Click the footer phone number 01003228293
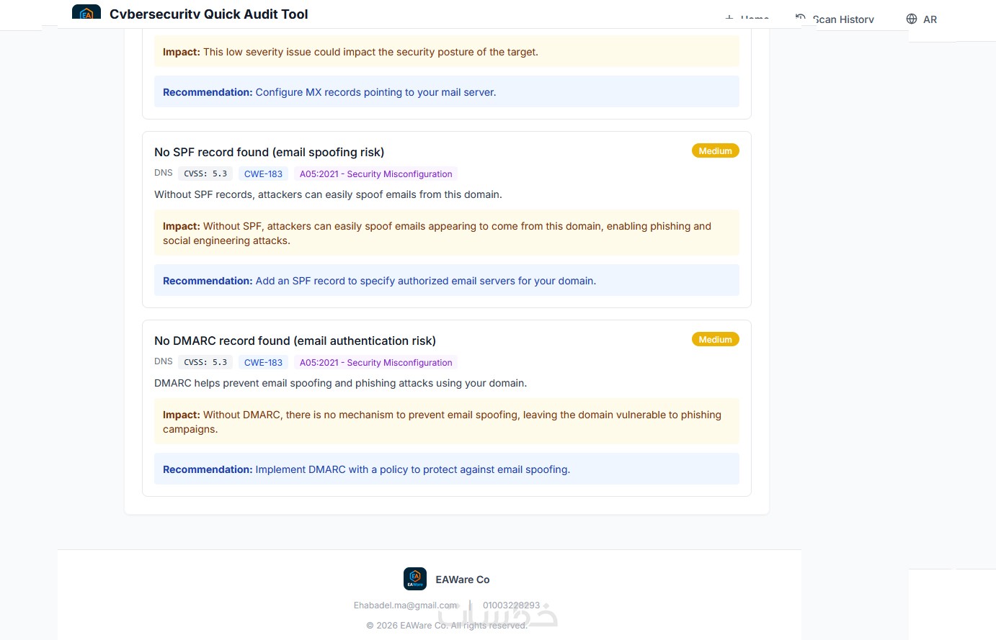The width and height of the screenshot is (996, 640). (511, 605)
